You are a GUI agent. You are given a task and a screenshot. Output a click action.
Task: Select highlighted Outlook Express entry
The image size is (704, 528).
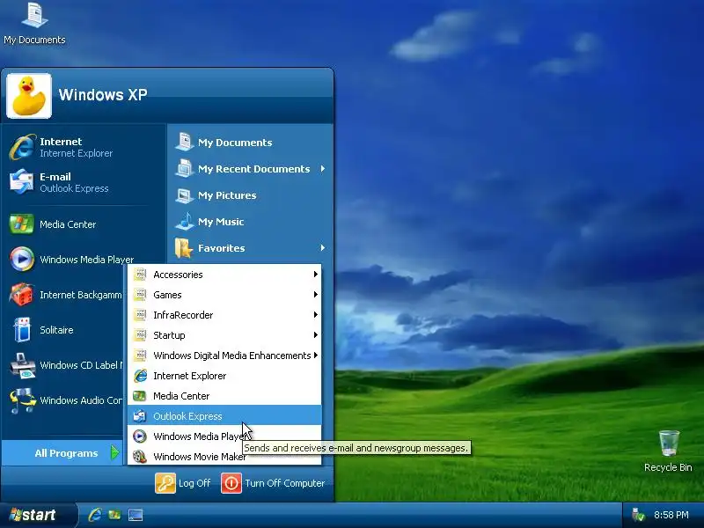(x=224, y=415)
